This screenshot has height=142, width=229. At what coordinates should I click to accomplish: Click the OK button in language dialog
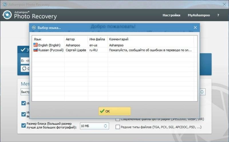pos(114,111)
